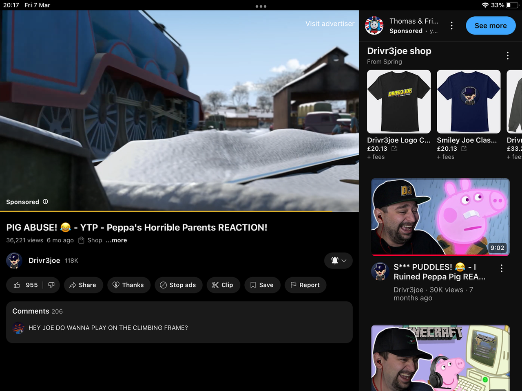The width and height of the screenshot is (522, 391).
Task: Open Drivr3joe shop options menu
Action: (508, 56)
